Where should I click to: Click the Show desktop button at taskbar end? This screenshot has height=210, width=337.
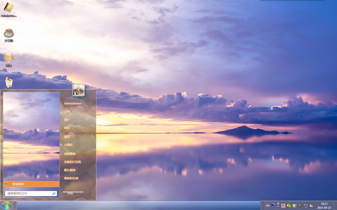tap(335, 206)
